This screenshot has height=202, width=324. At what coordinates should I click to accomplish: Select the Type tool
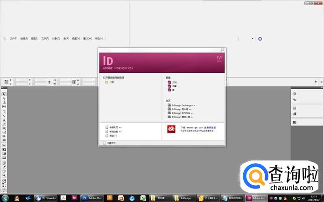click(4, 112)
